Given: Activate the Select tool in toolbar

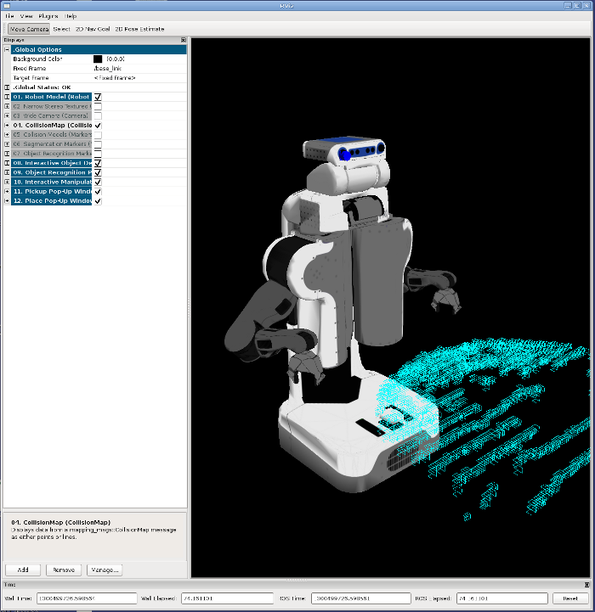Looking at the screenshot, I should 61,29.
